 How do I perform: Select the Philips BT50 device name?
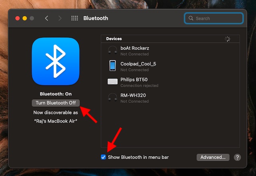134,80
